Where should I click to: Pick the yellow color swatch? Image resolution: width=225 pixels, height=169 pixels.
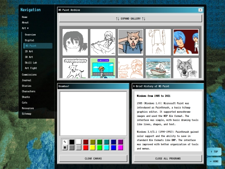pos(92,147)
